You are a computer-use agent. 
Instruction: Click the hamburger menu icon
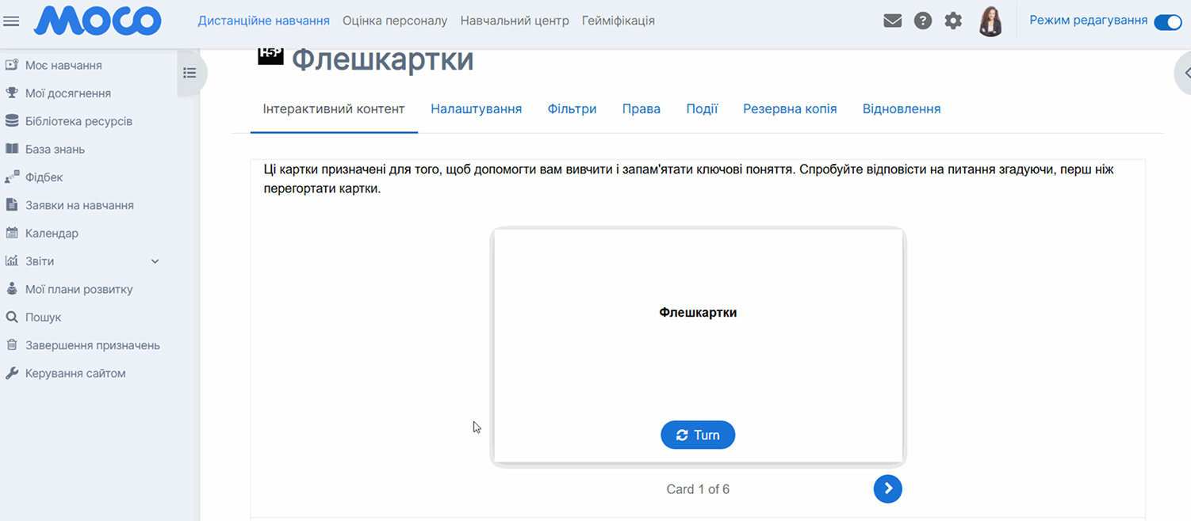11,21
